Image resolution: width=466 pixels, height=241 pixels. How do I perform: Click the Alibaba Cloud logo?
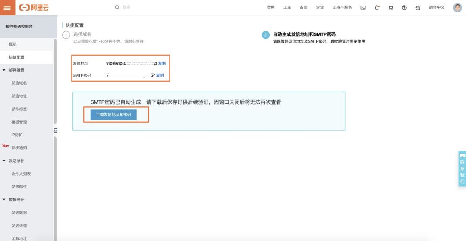pos(34,8)
